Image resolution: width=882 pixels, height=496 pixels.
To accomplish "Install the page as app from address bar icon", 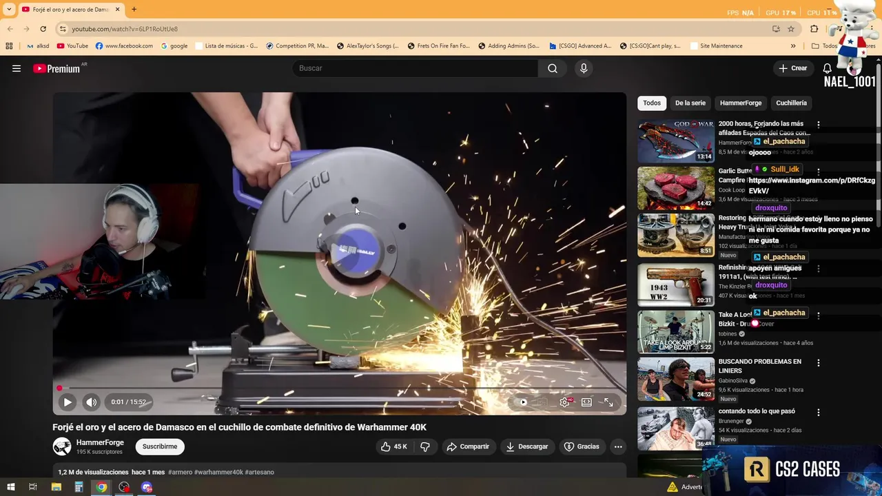I will (776, 29).
